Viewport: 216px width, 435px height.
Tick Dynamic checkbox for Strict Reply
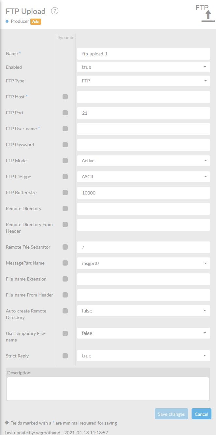(65, 356)
